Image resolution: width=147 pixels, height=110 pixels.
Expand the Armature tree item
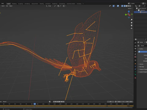tap(139, 12)
